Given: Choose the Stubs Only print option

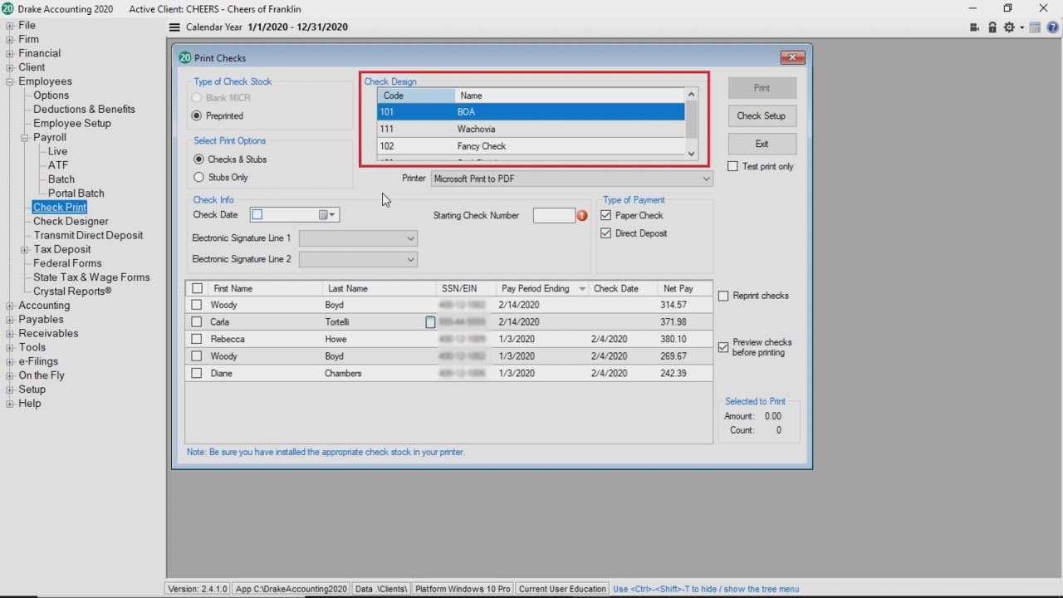Looking at the screenshot, I should [198, 178].
